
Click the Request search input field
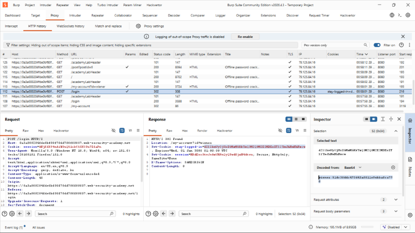pos(75,213)
